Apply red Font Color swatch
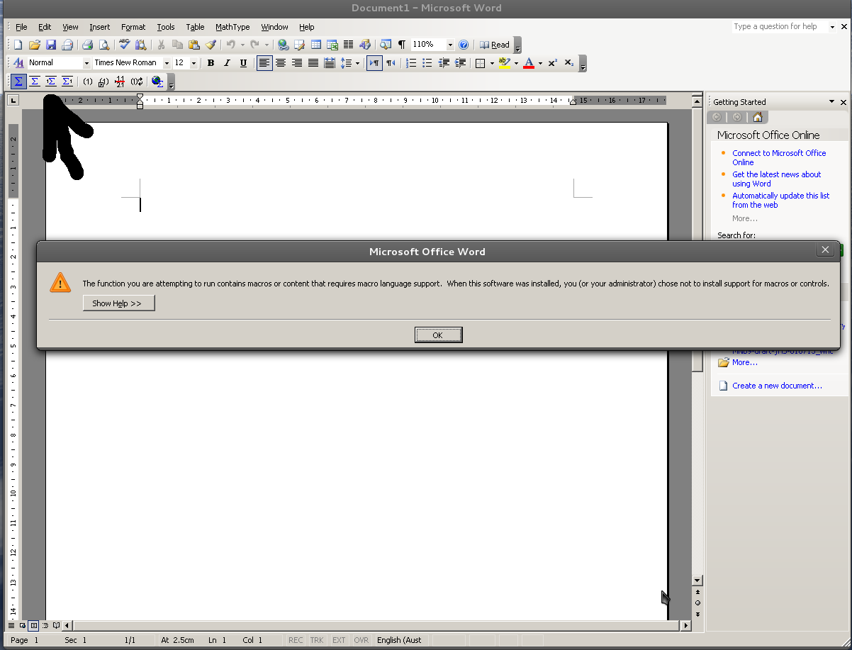The height and width of the screenshot is (650, 852). coord(528,63)
